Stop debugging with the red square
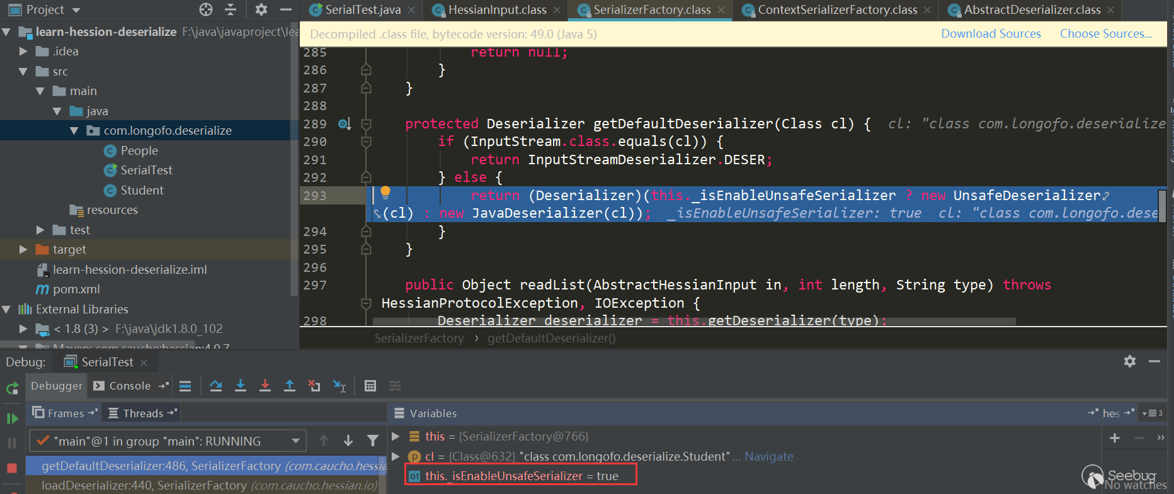 (x=11, y=468)
